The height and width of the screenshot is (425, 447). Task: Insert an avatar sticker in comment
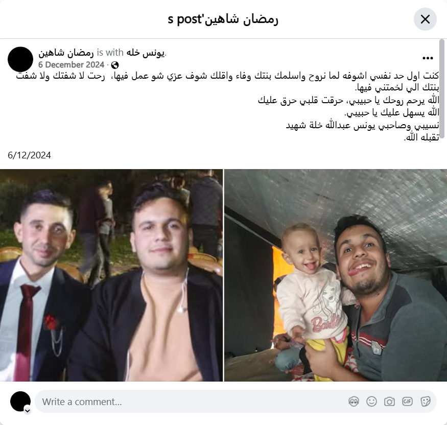click(354, 402)
